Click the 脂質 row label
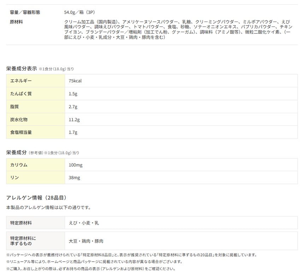304x274 pixels. pyautogui.click(x=14, y=107)
